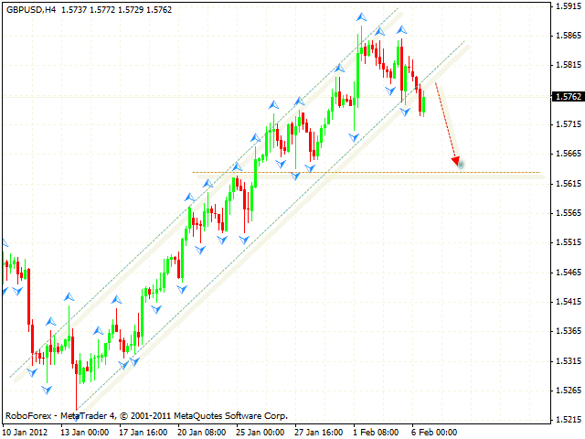Click the 1.5915 price axis label

568,6
